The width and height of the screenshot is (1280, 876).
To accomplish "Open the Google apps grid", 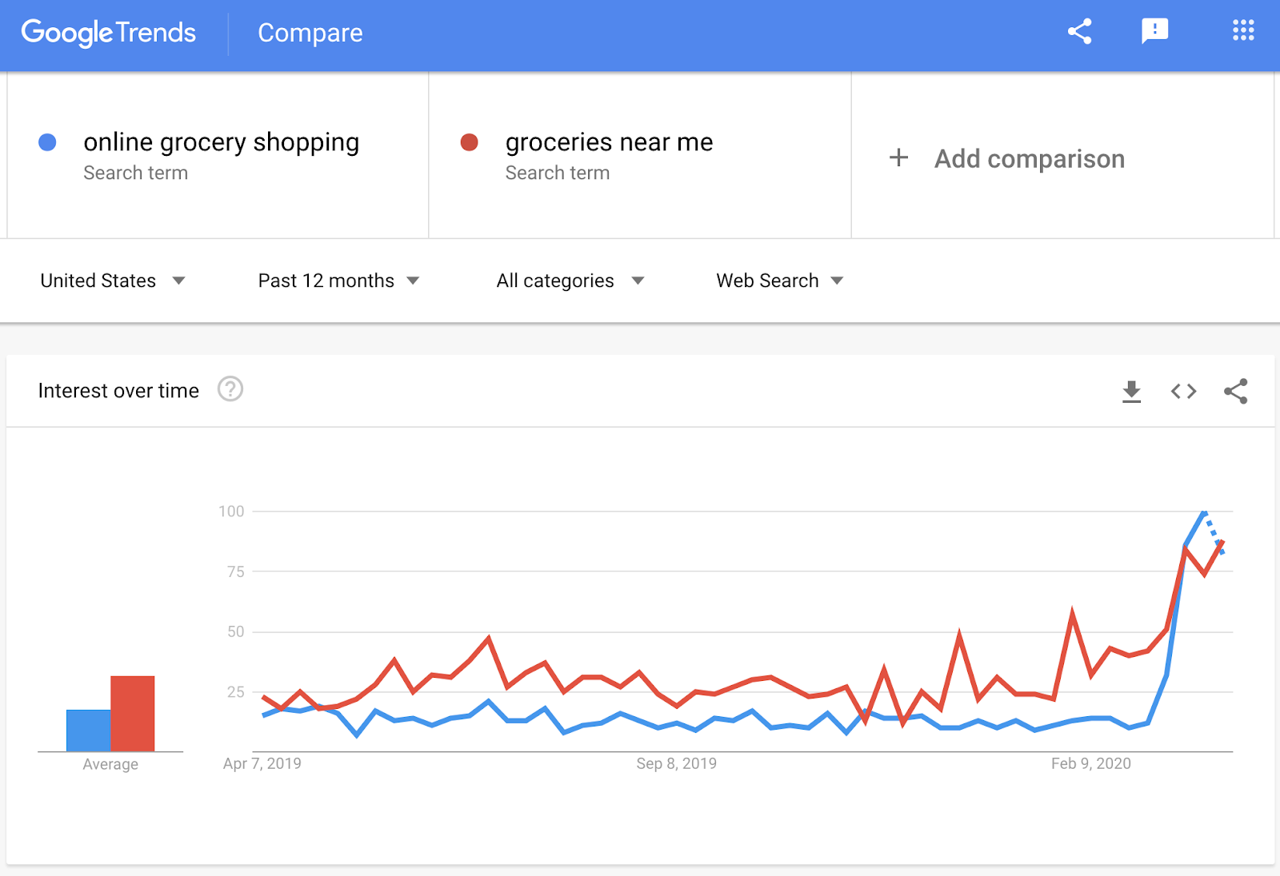I will pos(1243,32).
